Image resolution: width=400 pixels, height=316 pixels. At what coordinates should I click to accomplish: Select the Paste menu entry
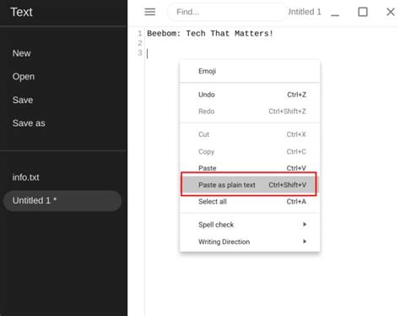click(x=250, y=168)
